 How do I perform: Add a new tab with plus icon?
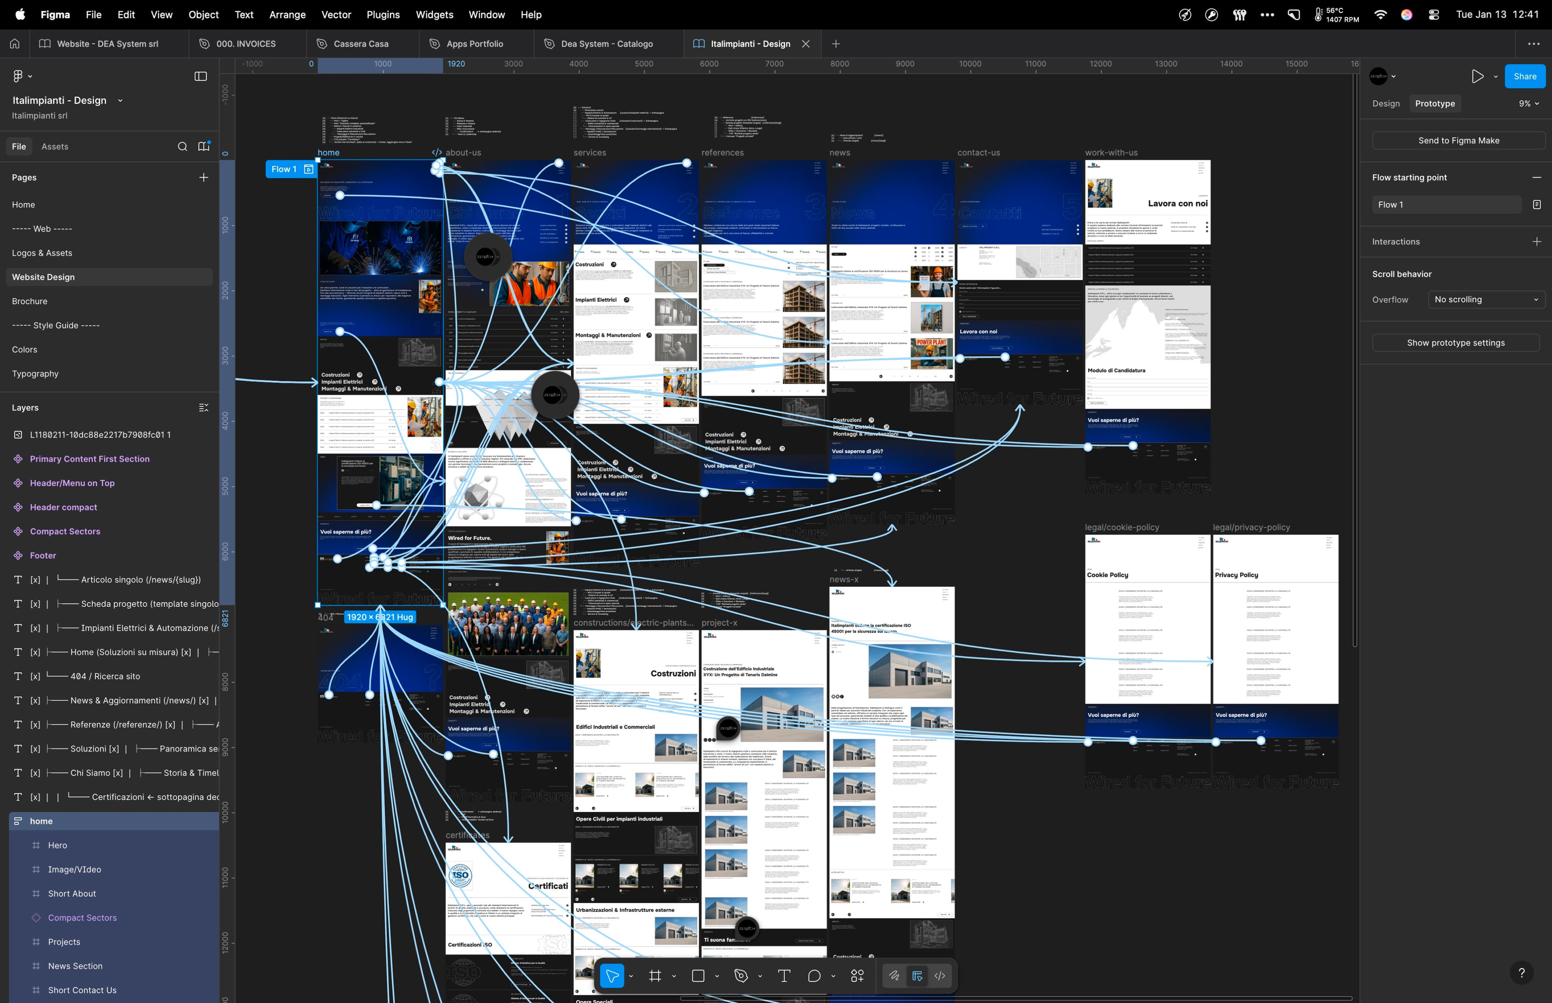[836, 44]
